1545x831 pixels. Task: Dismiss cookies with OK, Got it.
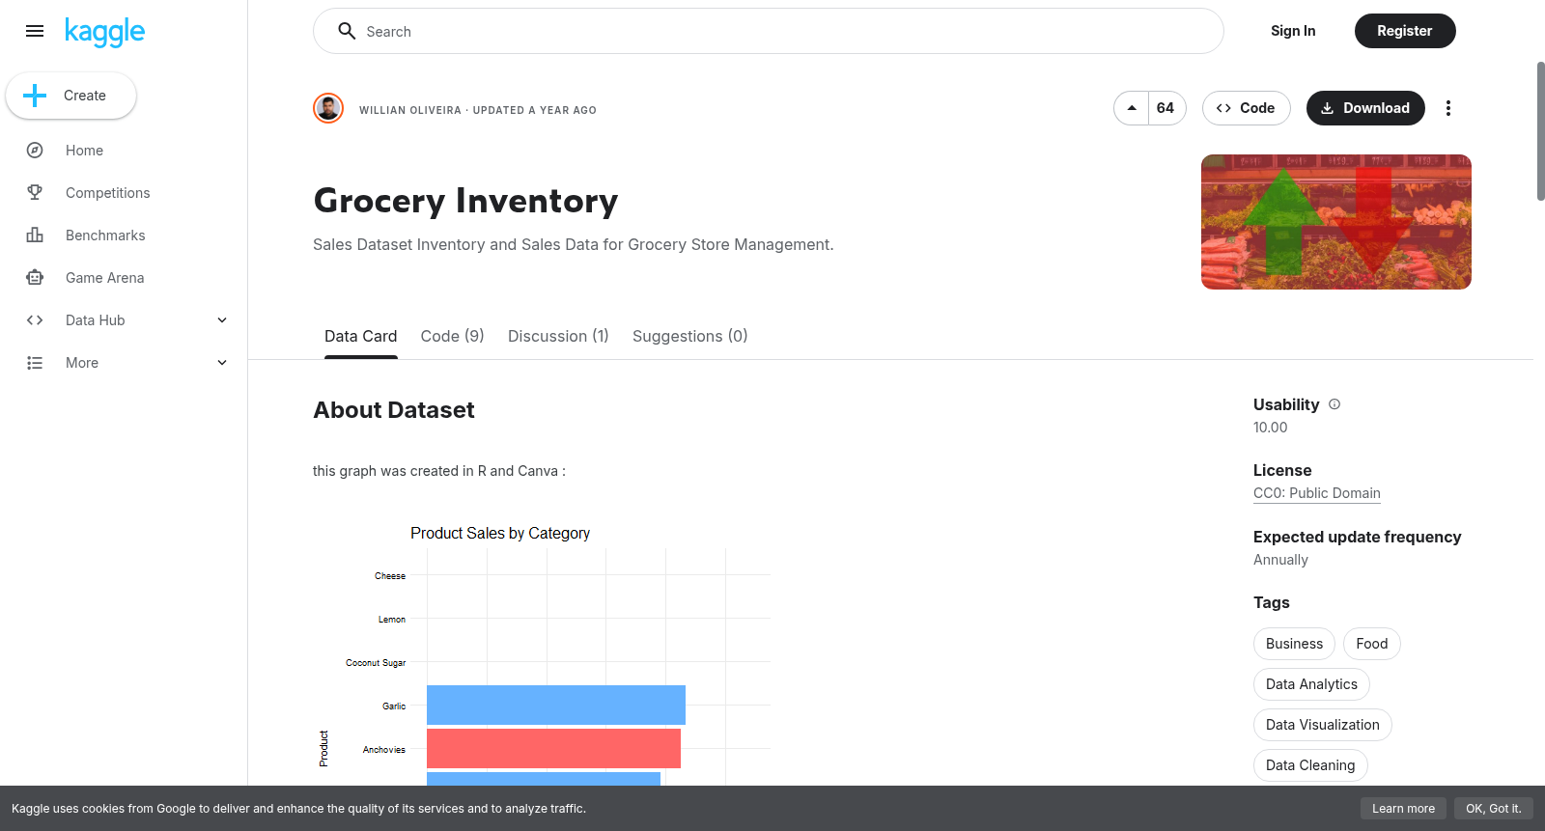click(1494, 809)
